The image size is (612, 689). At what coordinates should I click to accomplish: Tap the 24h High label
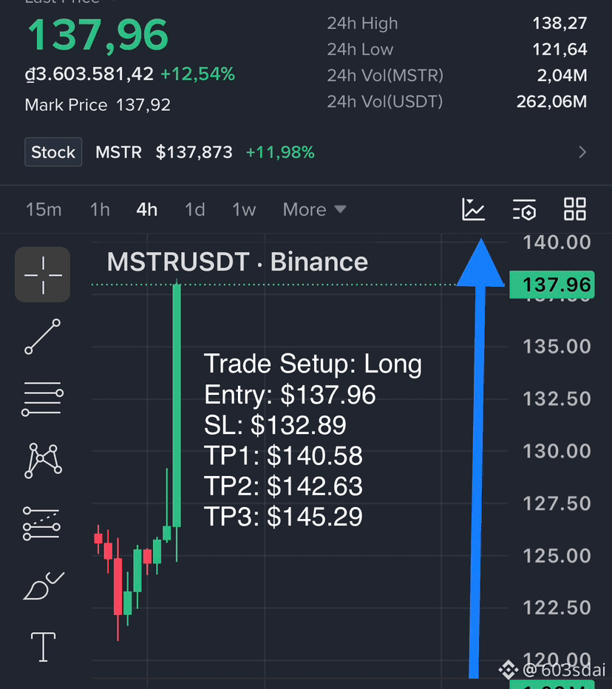(x=362, y=24)
